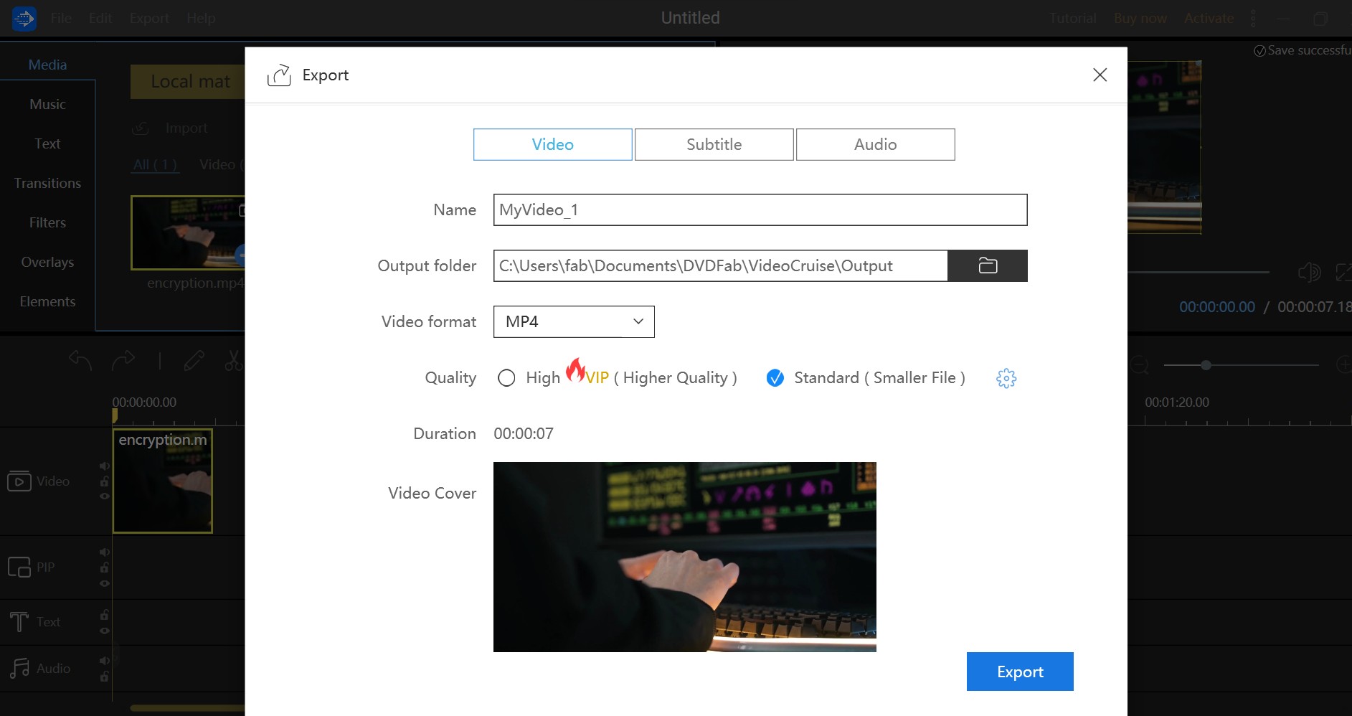The width and height of the screenshot is (1352, 716).
Task: Click the VideoCruise app logo
Action: (24, 18)
